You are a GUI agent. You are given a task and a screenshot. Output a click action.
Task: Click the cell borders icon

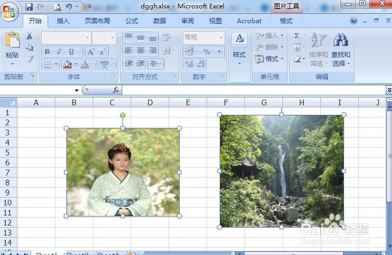click(47, 64)
